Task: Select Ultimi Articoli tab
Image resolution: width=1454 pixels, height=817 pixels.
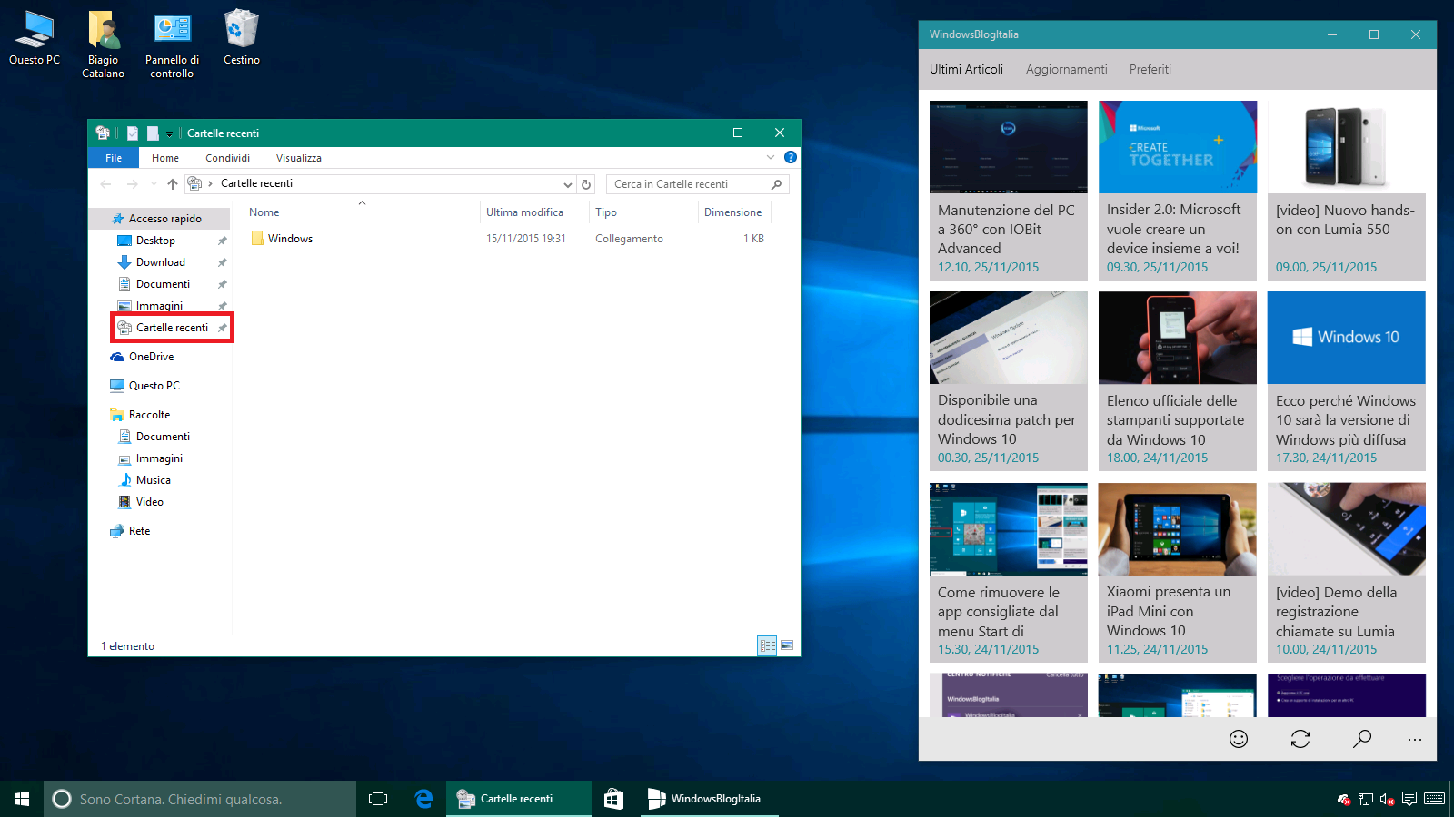Action: pos(966,69)
